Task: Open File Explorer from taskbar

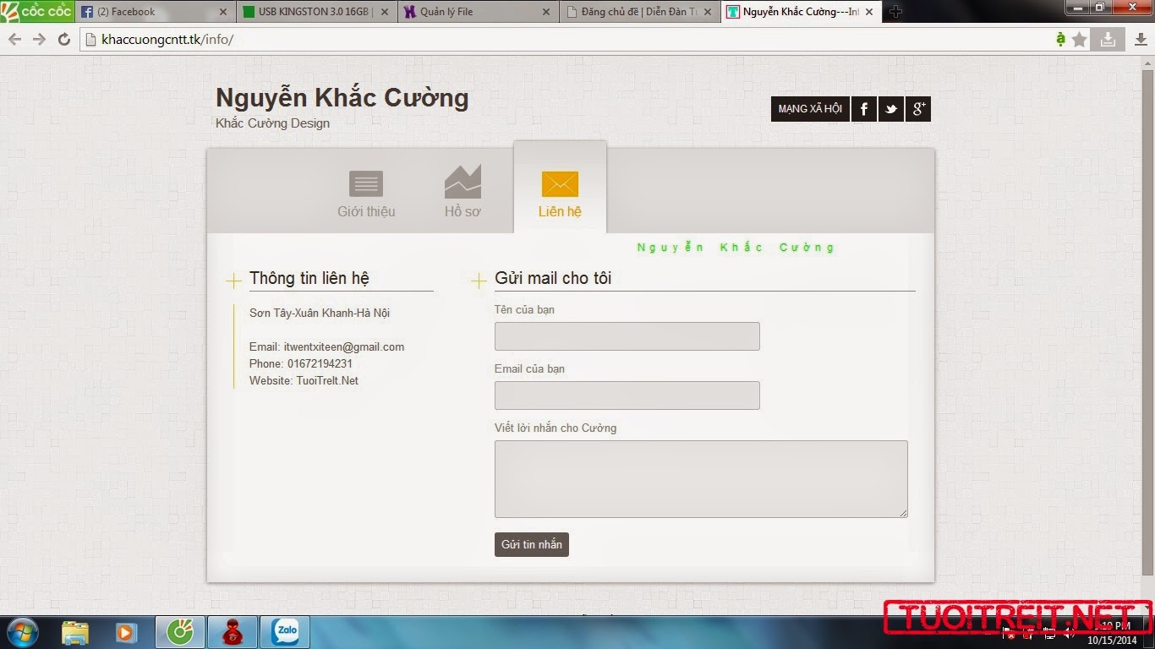Action: 75,632
